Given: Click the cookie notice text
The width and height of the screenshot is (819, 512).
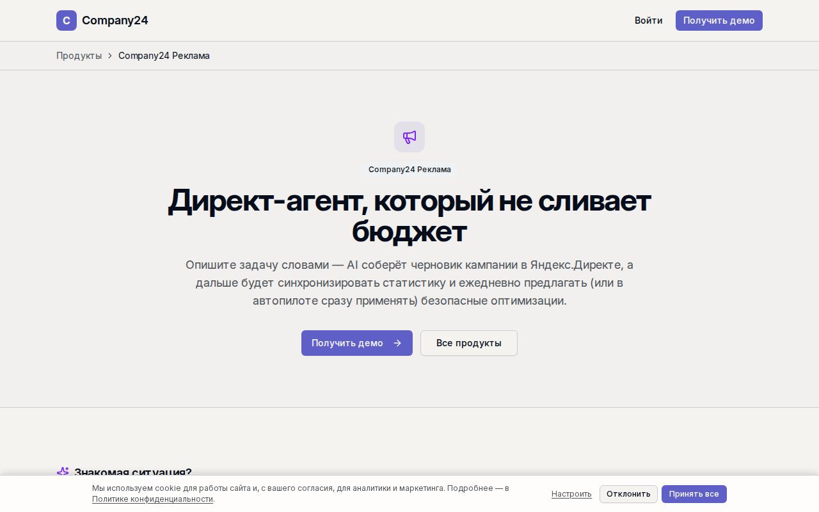Looking at the screenshot, I should (x=301, y=493).
